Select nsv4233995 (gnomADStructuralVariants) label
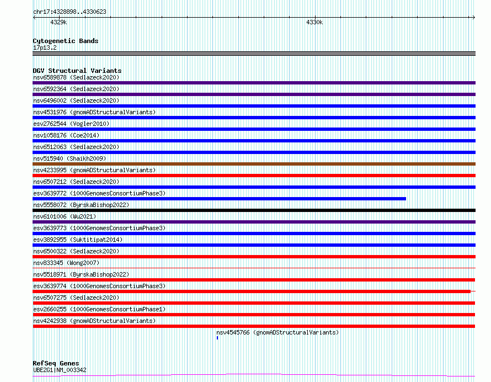491x382 pixels. 94,170
